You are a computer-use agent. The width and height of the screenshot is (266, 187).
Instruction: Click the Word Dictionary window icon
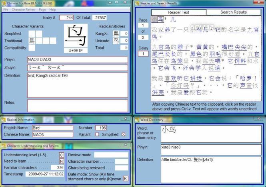137,120
